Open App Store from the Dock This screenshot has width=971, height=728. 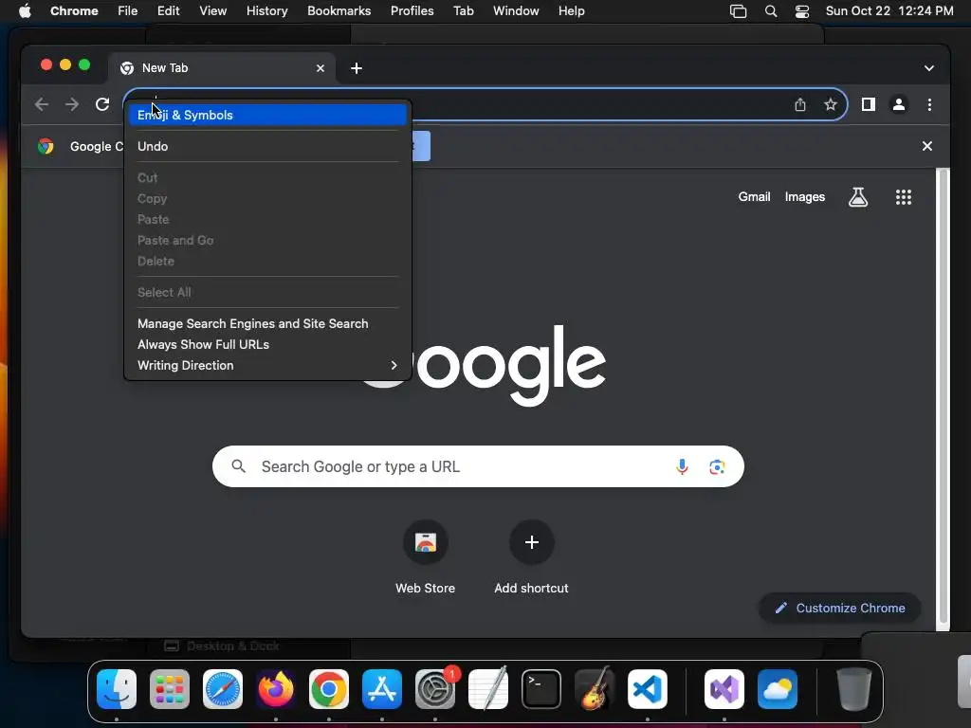382,689
